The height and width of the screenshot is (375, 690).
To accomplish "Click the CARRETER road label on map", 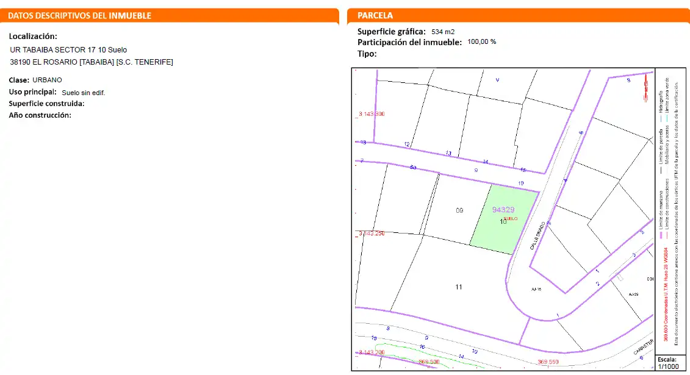I will click(x=643, y=348).
